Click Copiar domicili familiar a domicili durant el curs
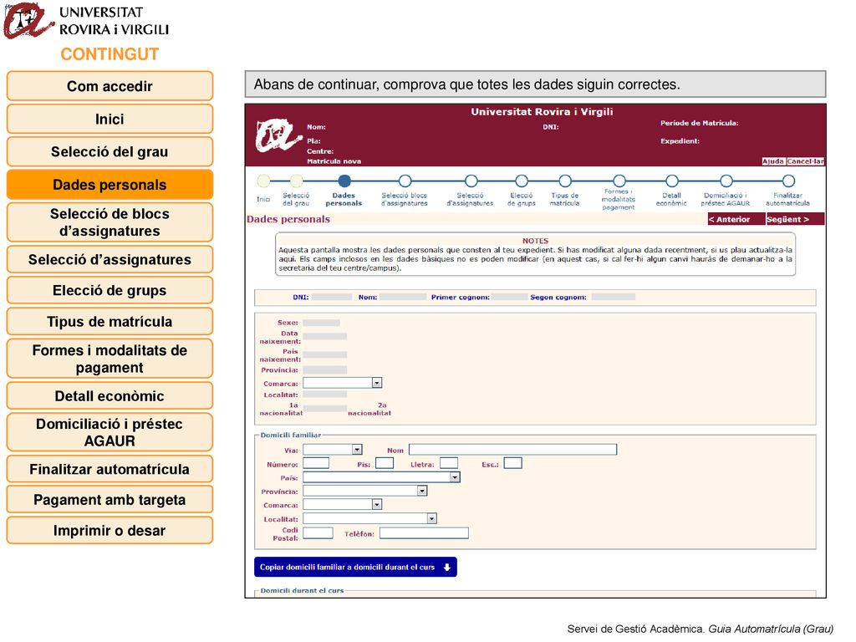The height and width of the screenshot is (642, 856). pyautogui.click(x=355, y=568)
